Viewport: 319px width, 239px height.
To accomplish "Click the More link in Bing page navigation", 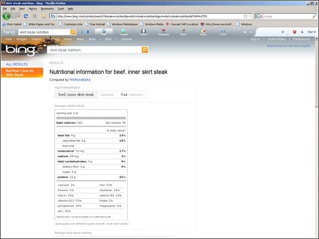I will tap(92, 39).
